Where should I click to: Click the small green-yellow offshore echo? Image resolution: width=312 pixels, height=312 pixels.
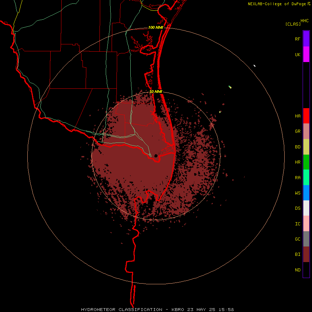click(x=230, y=87)
